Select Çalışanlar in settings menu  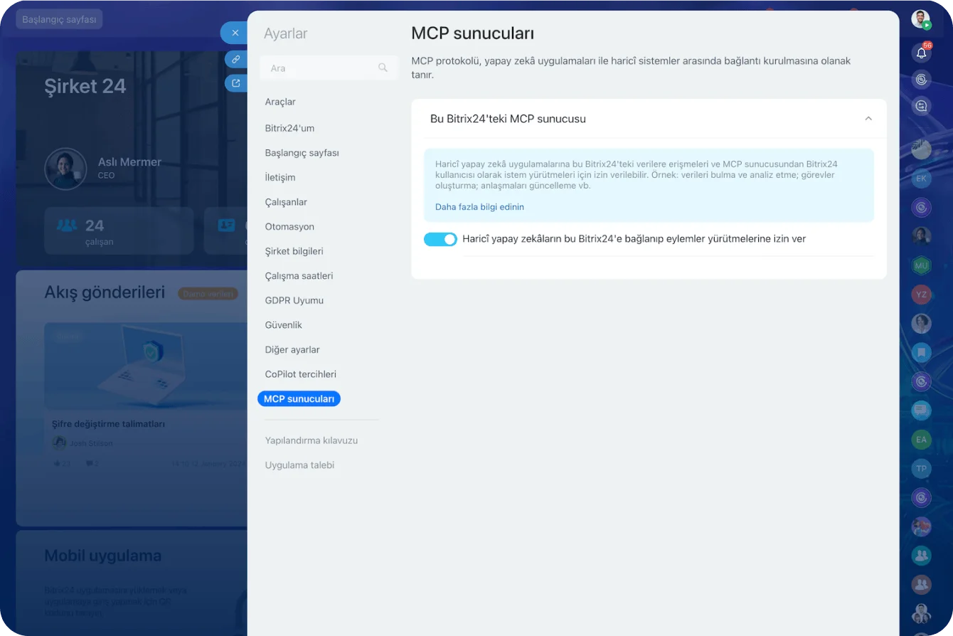[x=286, y=202]
